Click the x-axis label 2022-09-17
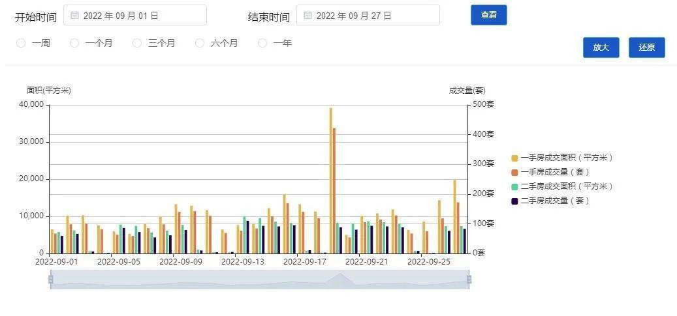 point(305,261)
